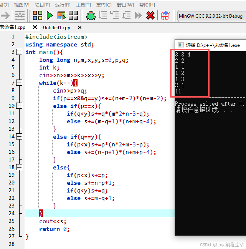Click the code line 'cout<<s;'

[x=53, y=221]
